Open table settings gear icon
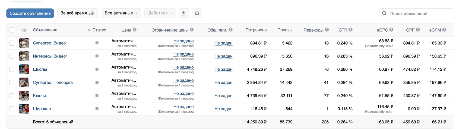Image resolution: width=456 pixels, height=130 pixels. tap(197, 13)
